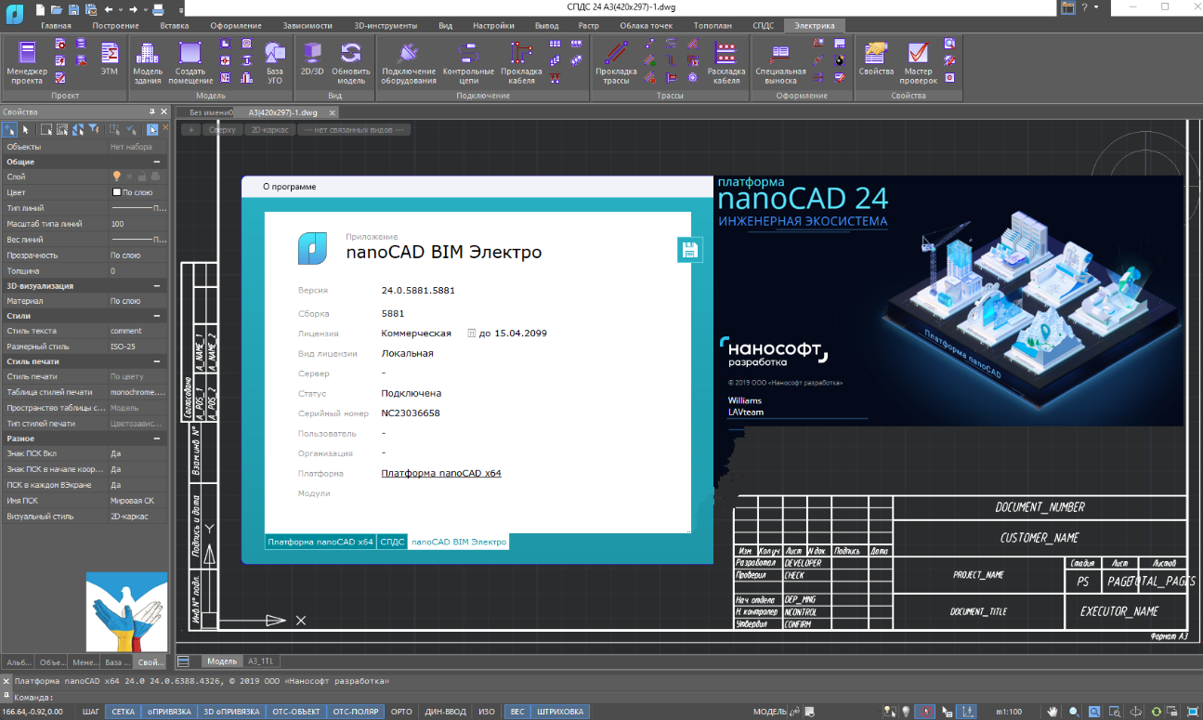1203x720 pixels.
Task: Select the Создать помещение tool
Action: pos(190,61)
